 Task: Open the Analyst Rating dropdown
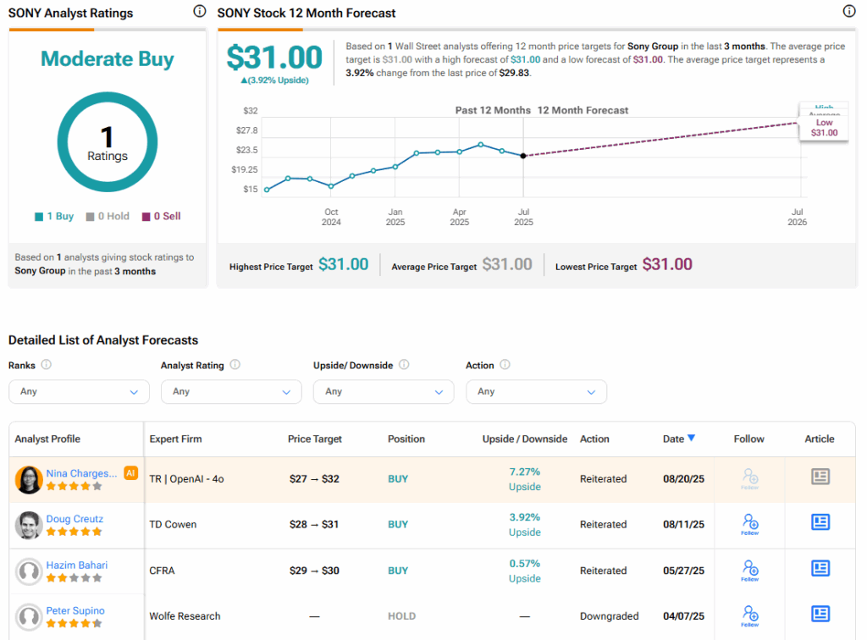pos(231,392)
